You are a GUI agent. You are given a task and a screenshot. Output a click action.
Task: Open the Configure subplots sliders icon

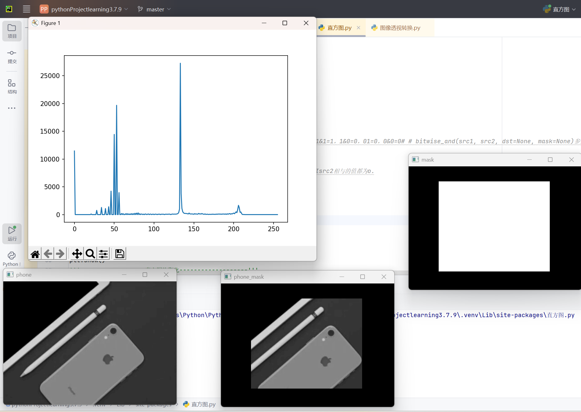(x=103, y=254)
